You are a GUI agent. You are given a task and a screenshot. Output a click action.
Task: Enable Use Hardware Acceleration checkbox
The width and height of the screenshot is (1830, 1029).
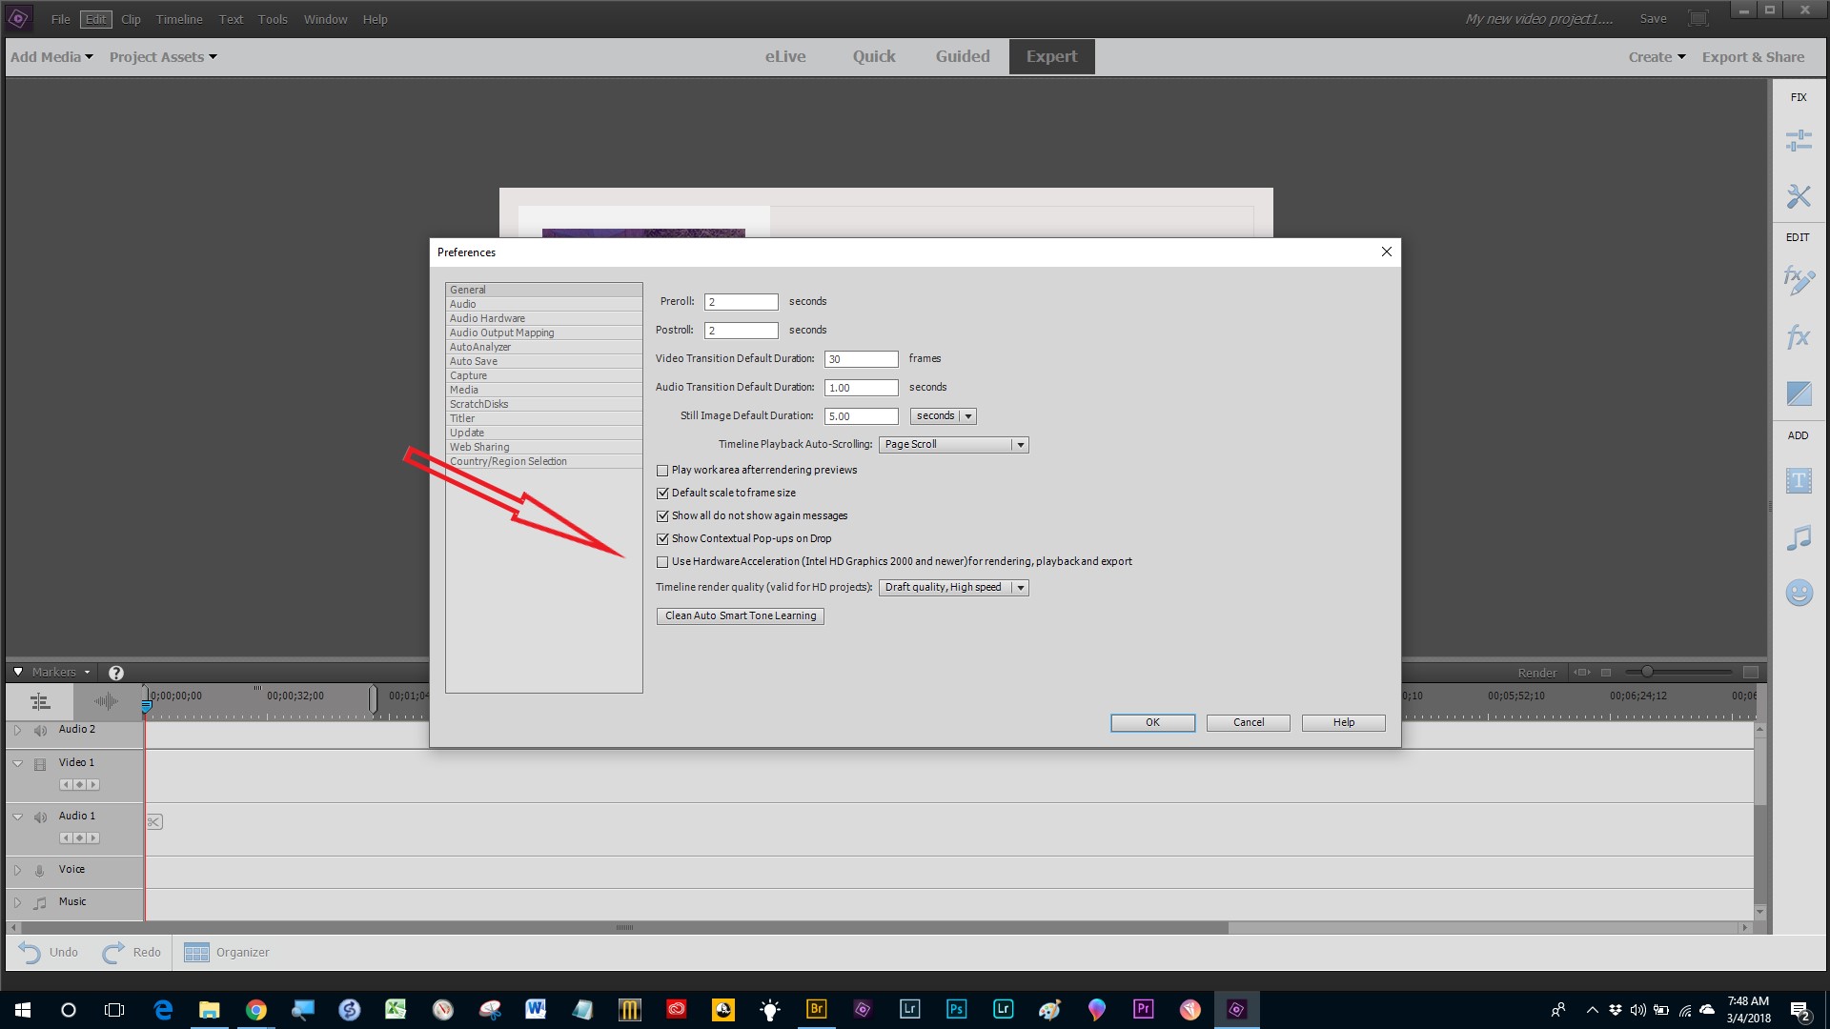(x=662, y=562)
